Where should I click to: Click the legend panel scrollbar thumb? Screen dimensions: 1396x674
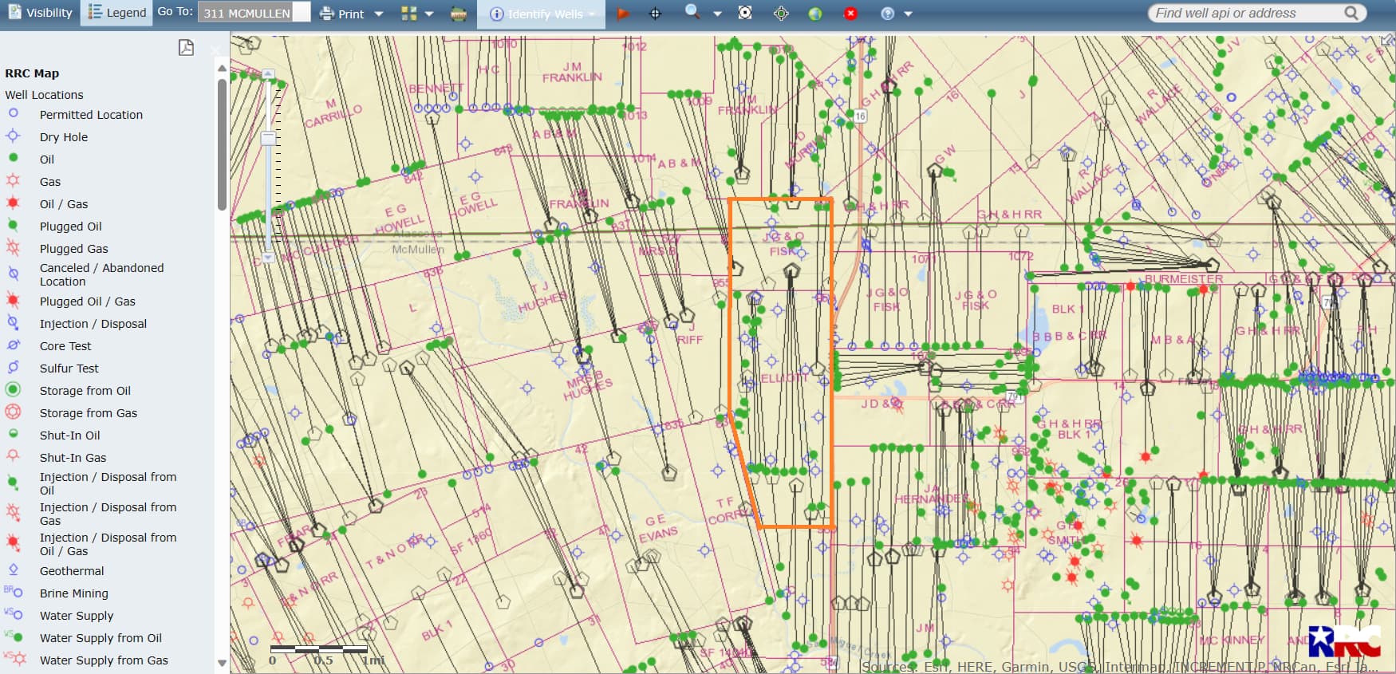pyautogui.click(x=222, y=144)
